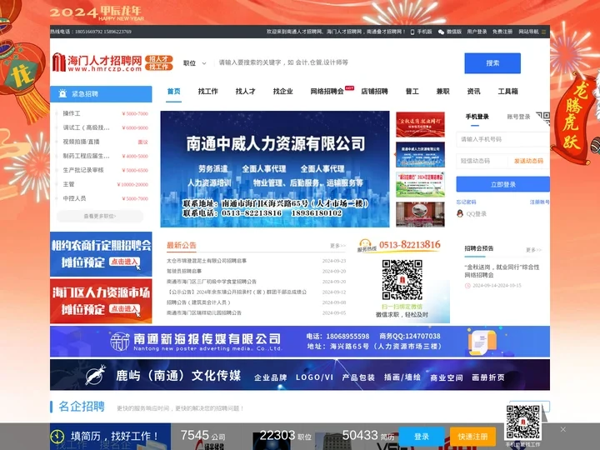Switch to QR code login icon
Screen dimensions: 600x450
pos(543,117)
